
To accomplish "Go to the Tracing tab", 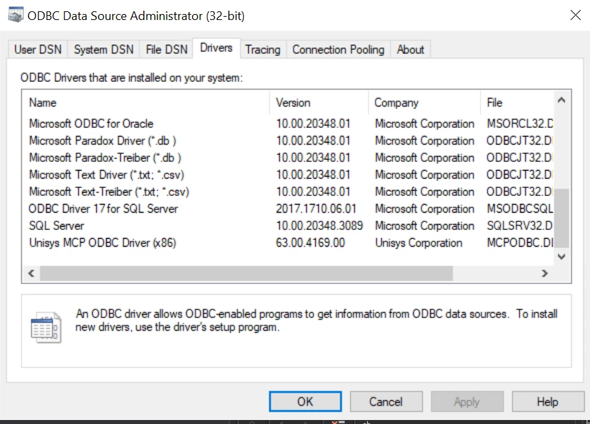I will (263, 49).
